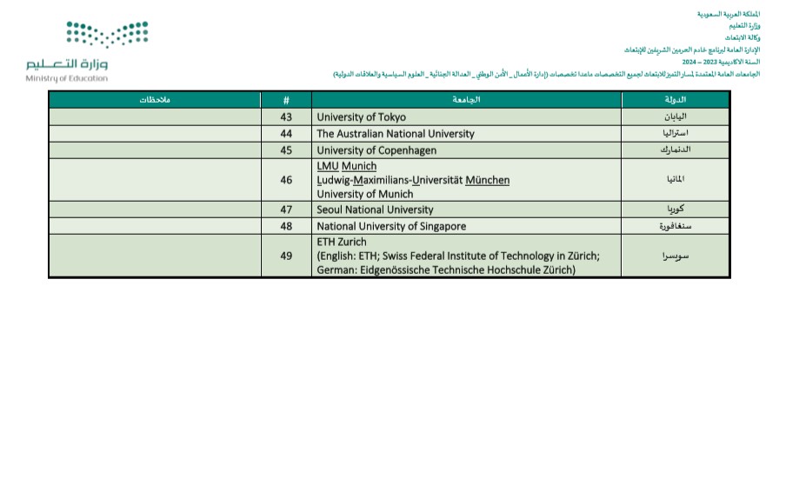Select country cell 'الدنمارك'
Image resolution: width=786 pixels, height=492 pixels.
point(676,150)
